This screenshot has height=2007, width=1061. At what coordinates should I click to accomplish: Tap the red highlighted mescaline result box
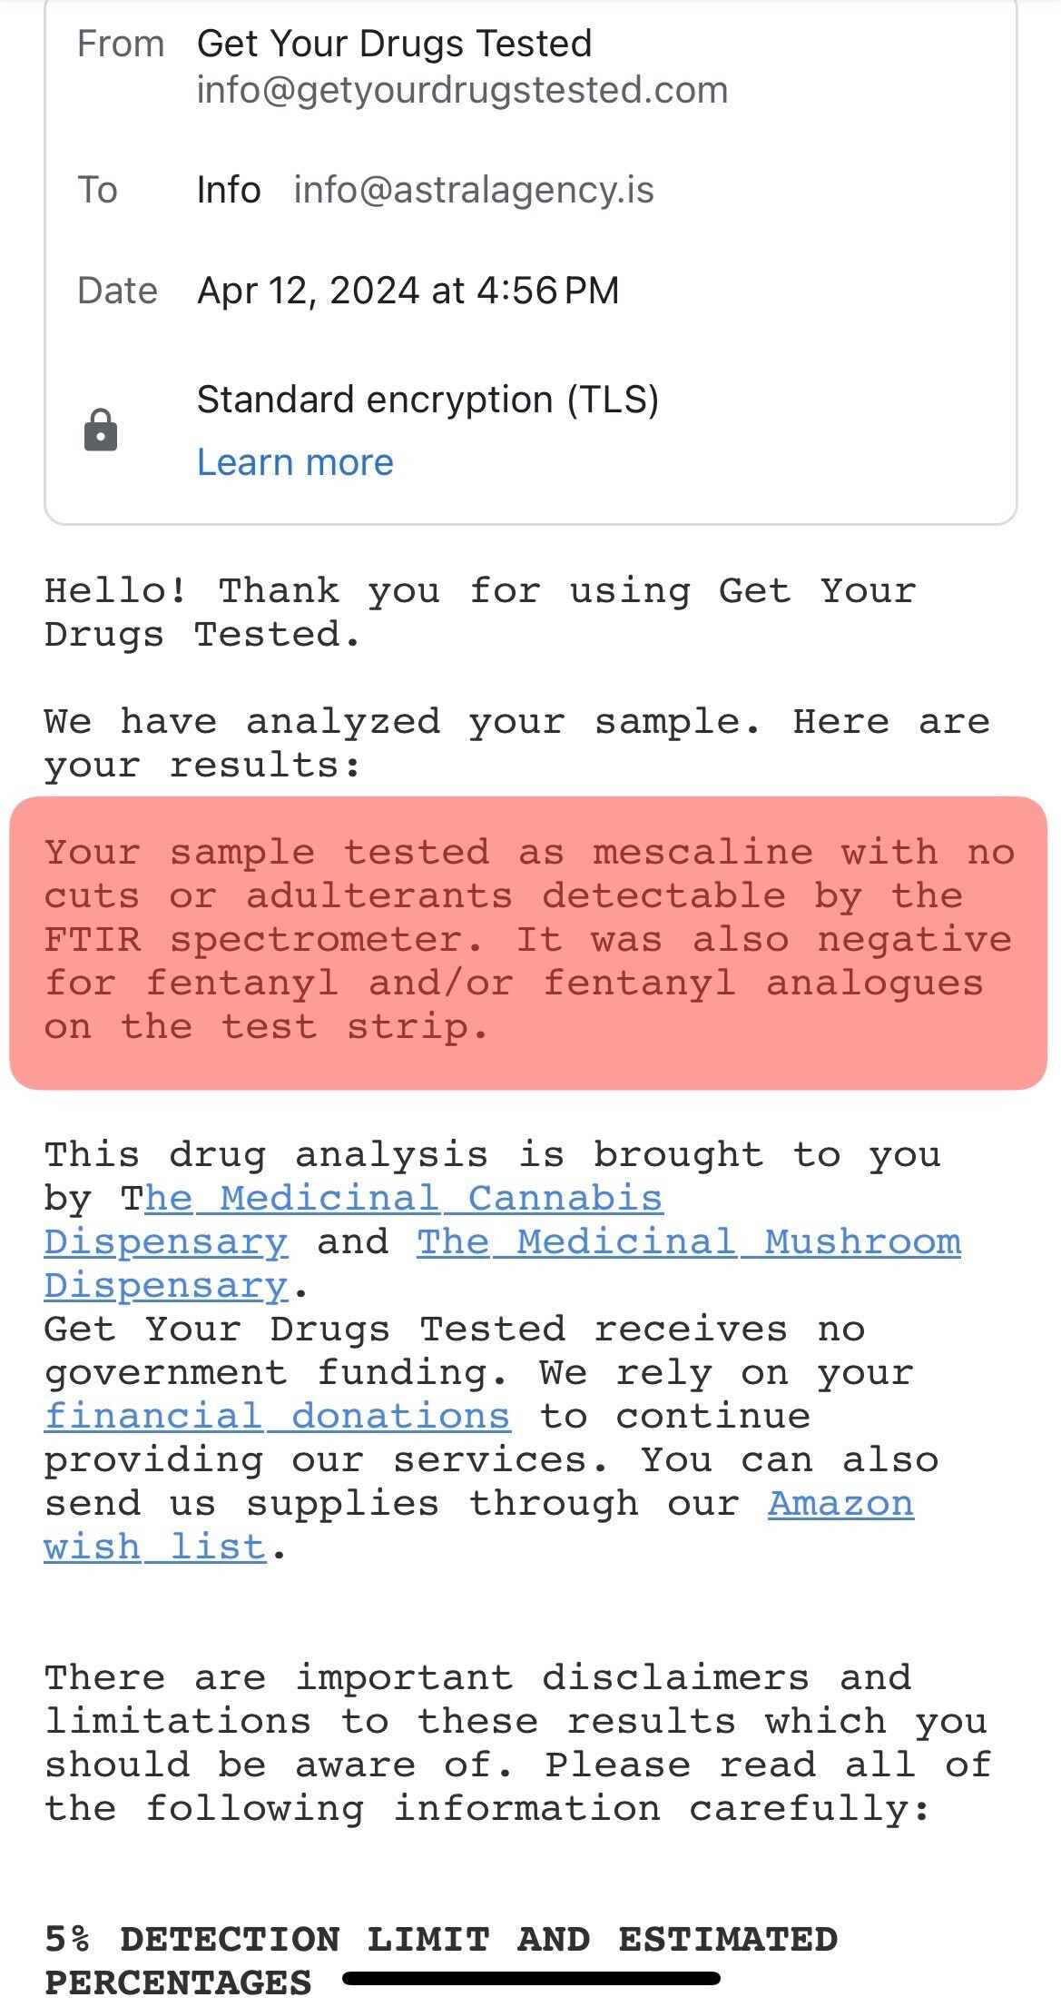(x=528, y=941)
